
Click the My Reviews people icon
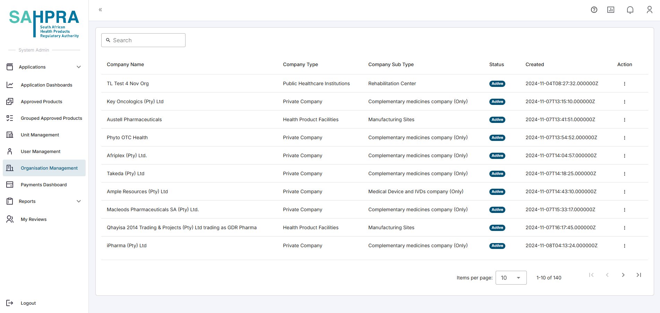(x=10, y=219)
